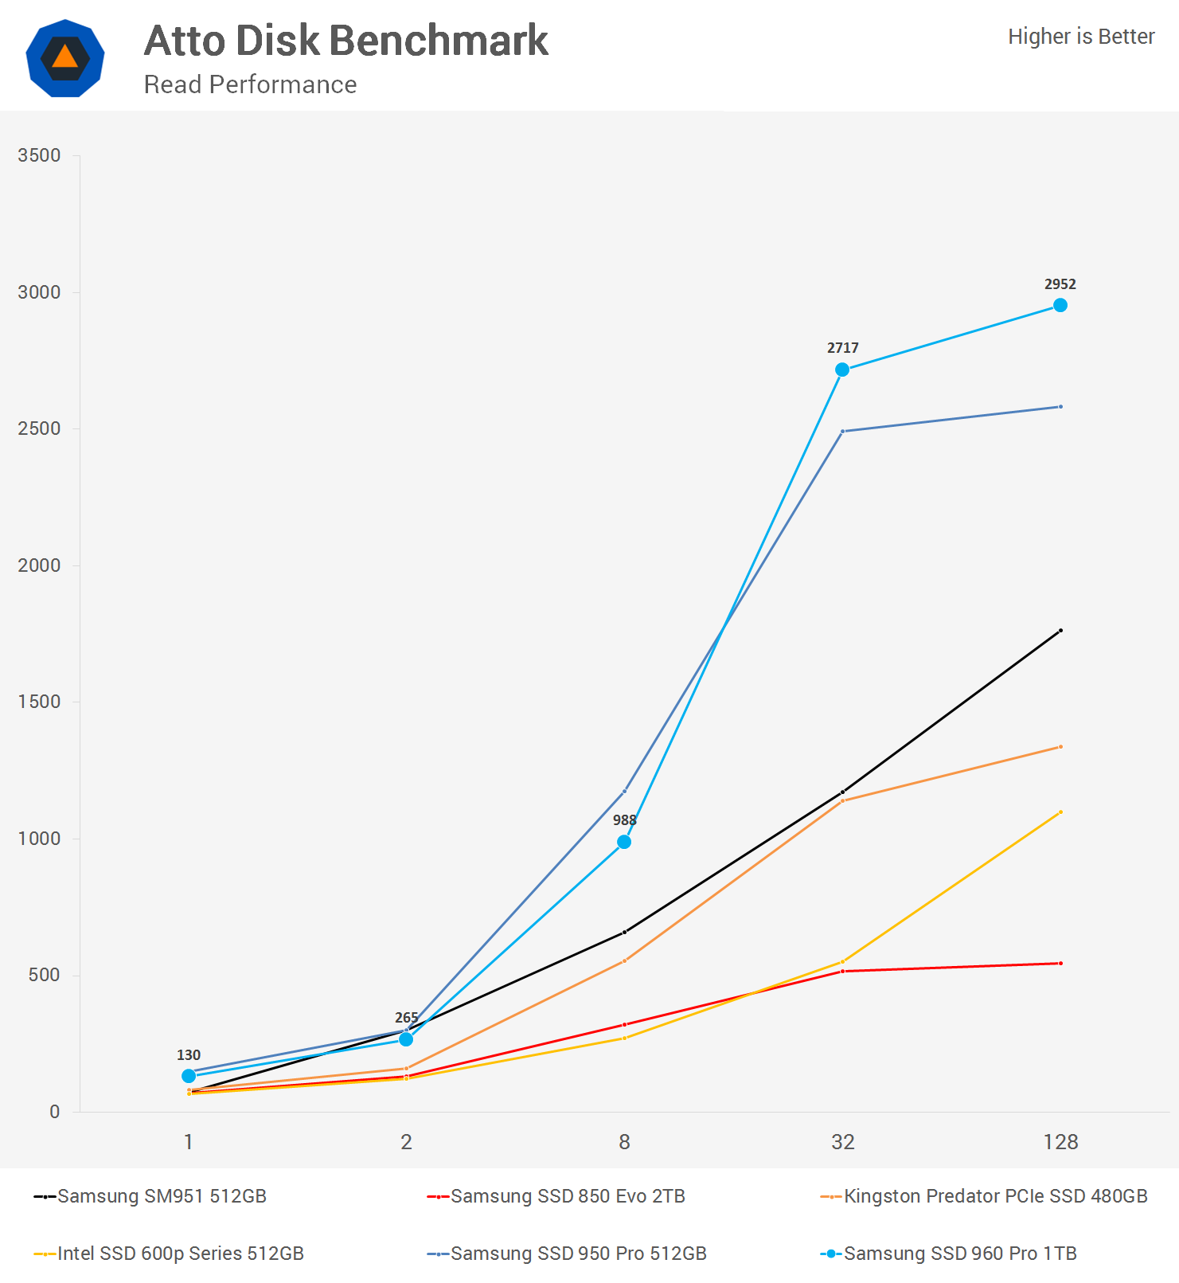This screenshot has height=1283, width=1179.
Task: Click the Samsung SSD 960 Pro 1TB legend text
Action: point(959,1254)
